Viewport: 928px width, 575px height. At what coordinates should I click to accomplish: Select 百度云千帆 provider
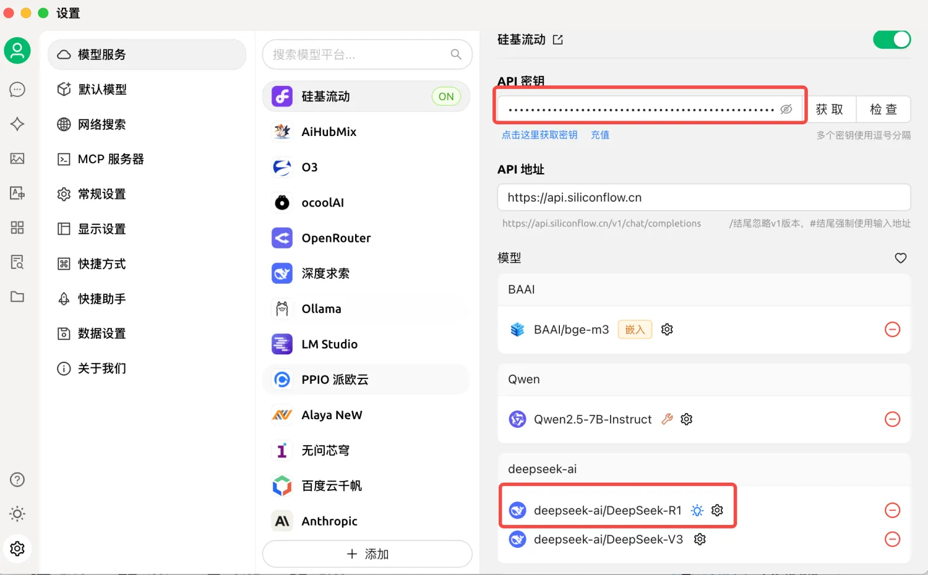[x=366, y=486]
